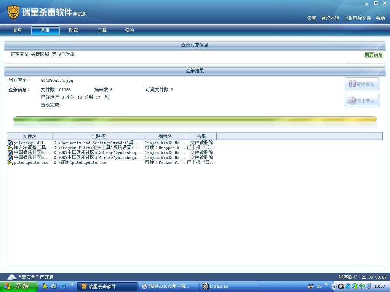Show hidden tray icons arrow

pyautogui.click(x=334, y=287)
